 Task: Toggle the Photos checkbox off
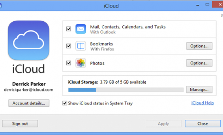click(x=69, y=63)
